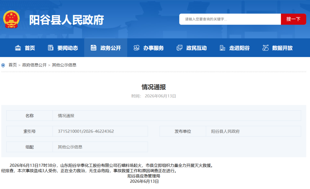Viewport: 310px width, 189px height.
Task: Click the 名称 table label cell
Action: [30, 116]
